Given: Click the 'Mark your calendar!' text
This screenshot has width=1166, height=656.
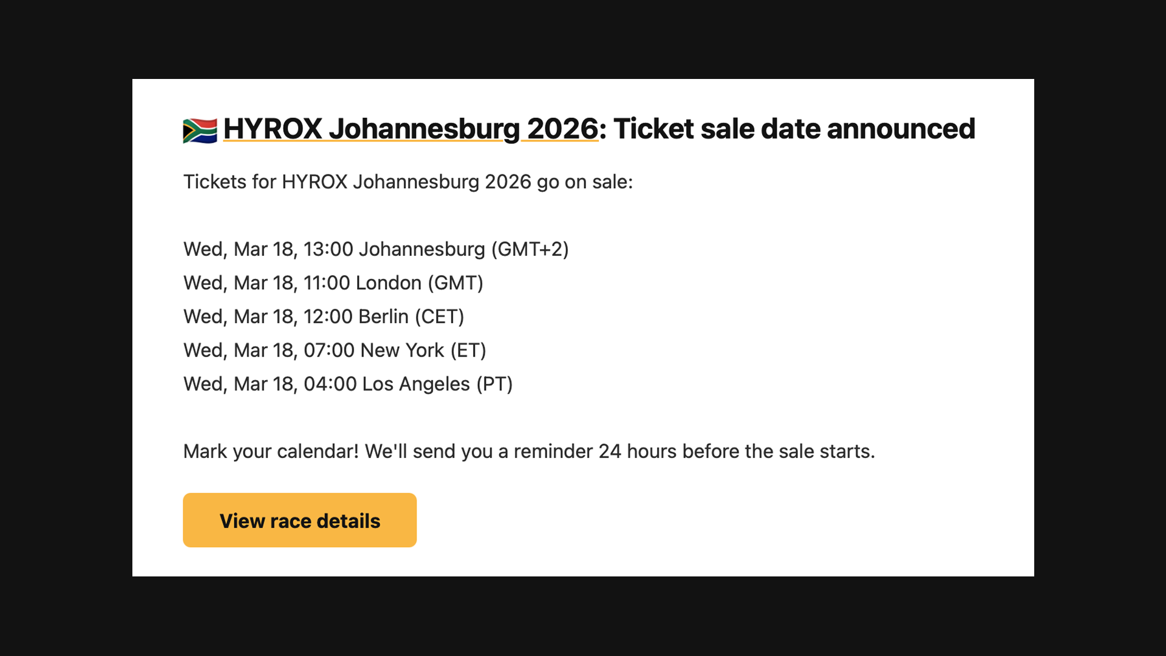Looking at the screenshot, I should 271,451.
